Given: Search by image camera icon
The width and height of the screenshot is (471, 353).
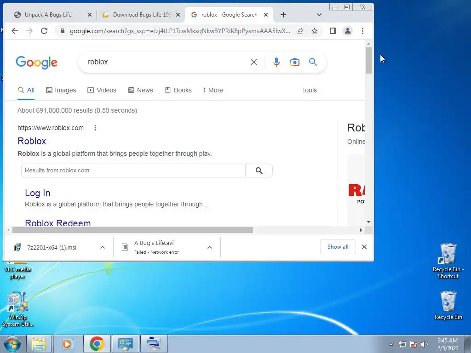Looking at the screenshot, I should coord(295,62).
